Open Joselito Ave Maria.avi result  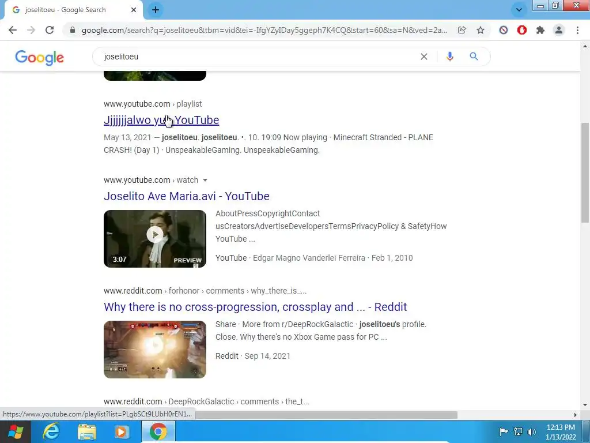[x=187, y=196]
